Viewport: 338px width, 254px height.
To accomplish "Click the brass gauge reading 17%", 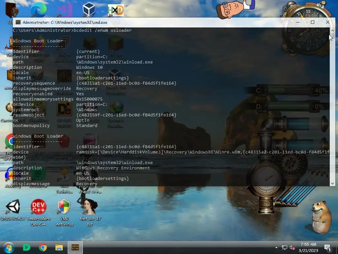I will pos(266,203).
